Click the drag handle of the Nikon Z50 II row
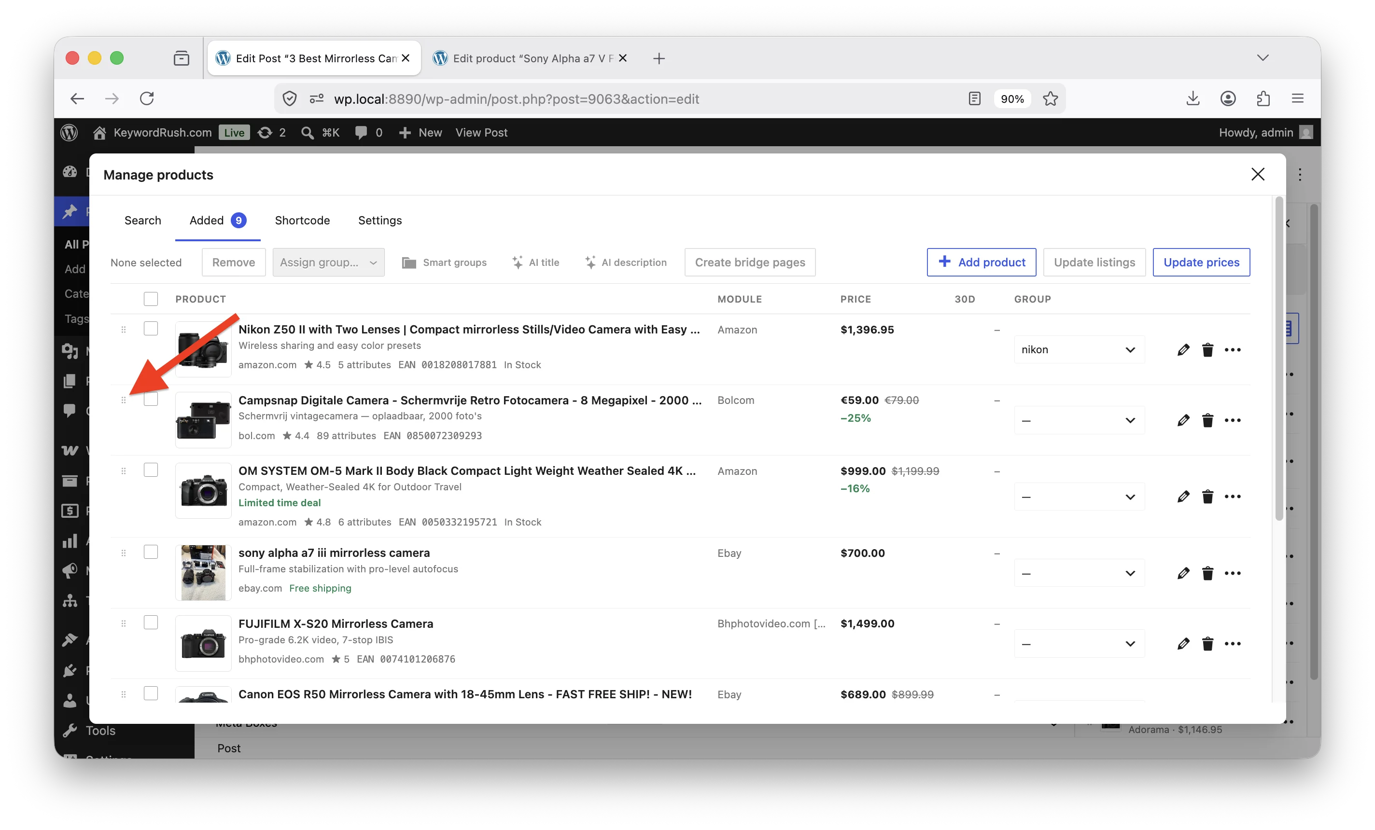Screen dimensions: 1375x830 [123, 330]
